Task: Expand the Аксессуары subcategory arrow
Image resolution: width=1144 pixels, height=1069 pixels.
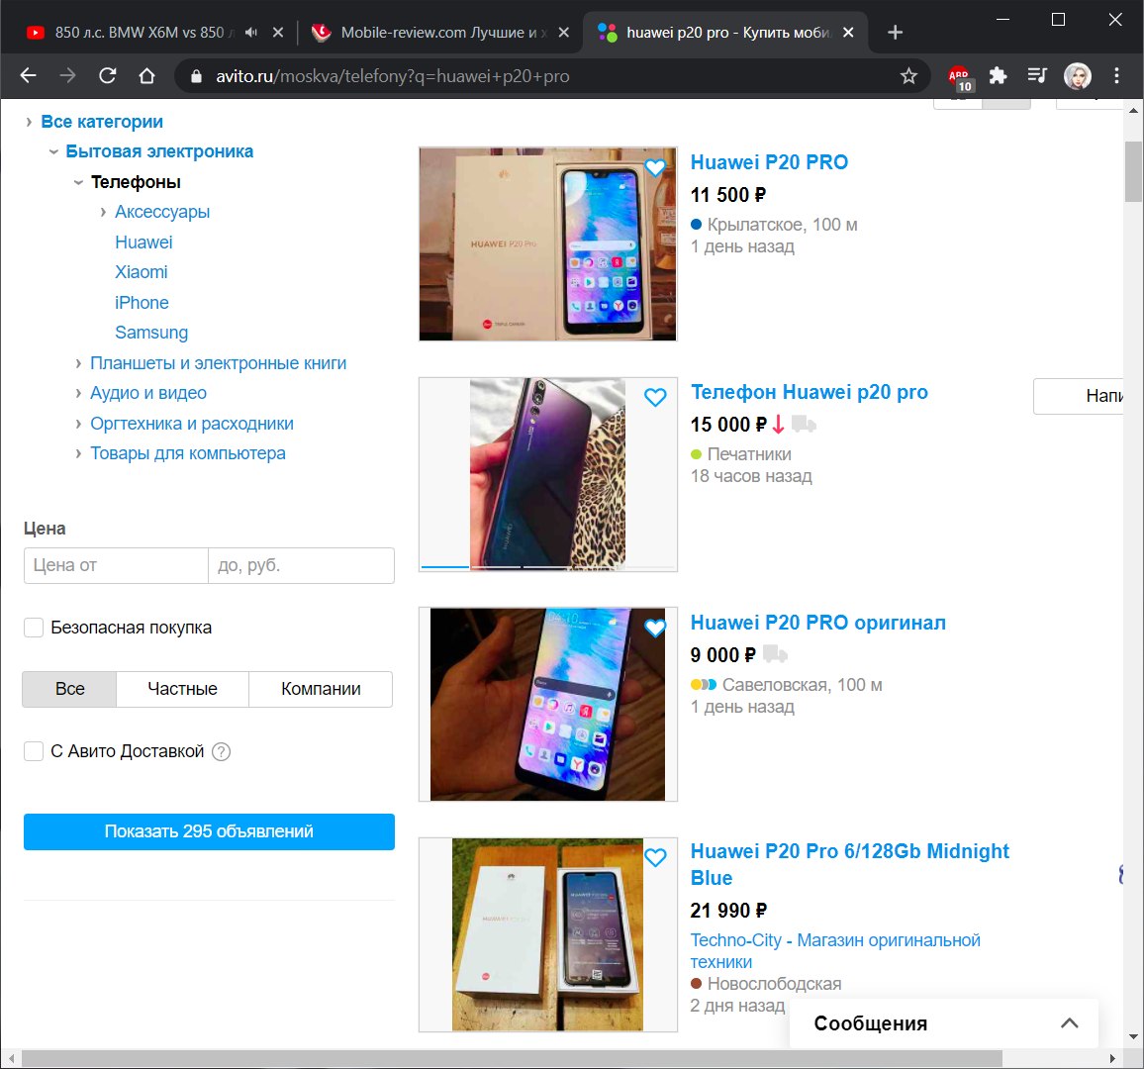Action: point(103,213)
